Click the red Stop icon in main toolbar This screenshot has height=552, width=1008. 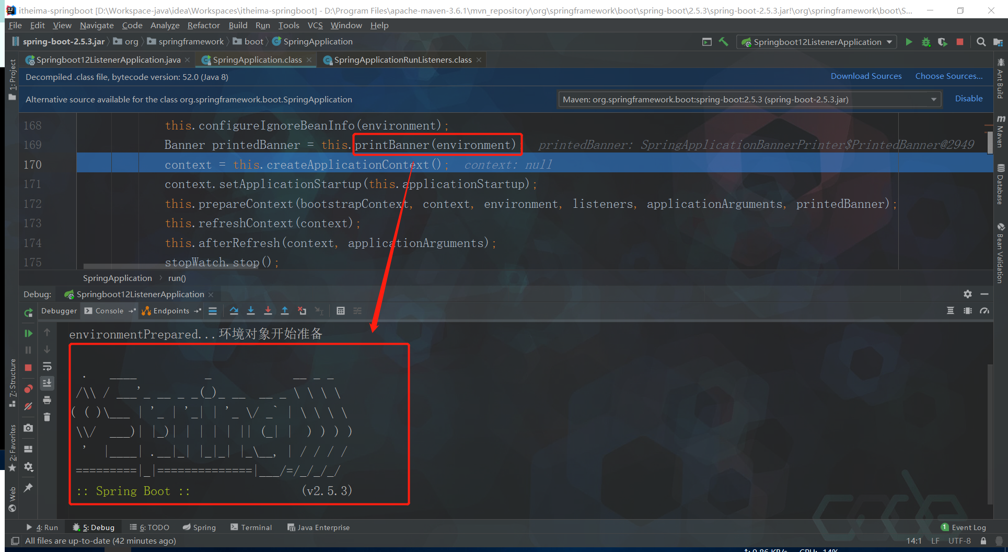coord(960,42)
